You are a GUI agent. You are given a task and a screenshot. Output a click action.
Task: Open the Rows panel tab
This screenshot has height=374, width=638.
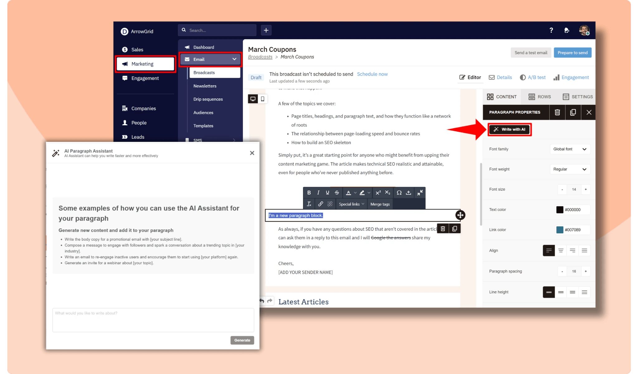(x=540, y=97)
